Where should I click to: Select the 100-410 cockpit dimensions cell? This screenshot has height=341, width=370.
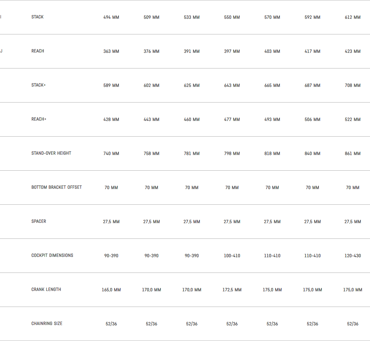click(232, 256)
